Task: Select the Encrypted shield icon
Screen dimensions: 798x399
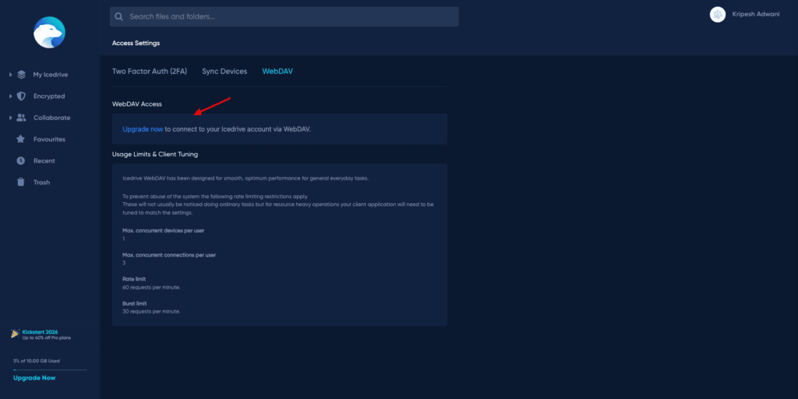Action: pyautogui.click(x=21, y=96)
